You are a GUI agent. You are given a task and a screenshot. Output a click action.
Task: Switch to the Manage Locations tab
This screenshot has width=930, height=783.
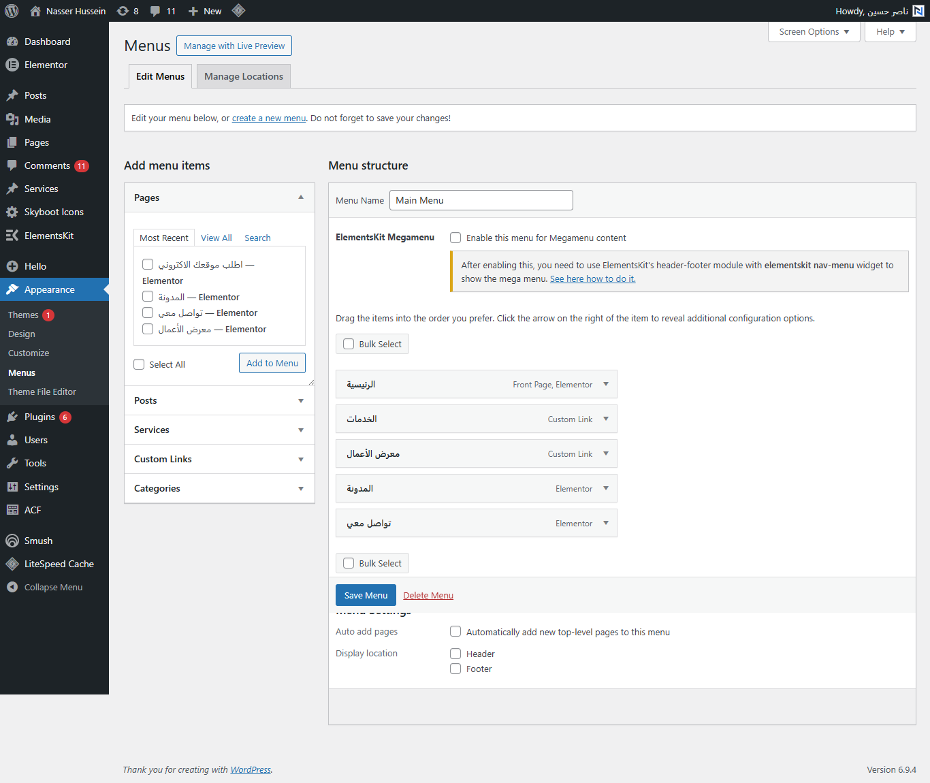pos(244,76)
